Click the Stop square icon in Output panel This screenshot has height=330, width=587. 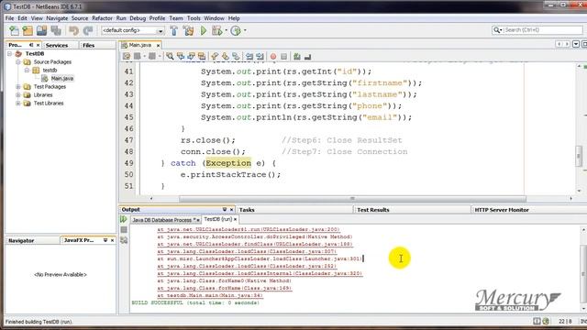point(124,230)
